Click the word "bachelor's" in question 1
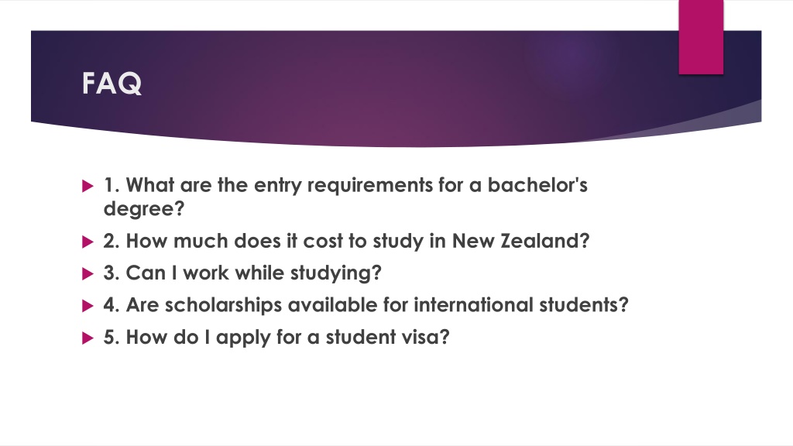This screenshot has height=446, width=793. tap(537, 184)
